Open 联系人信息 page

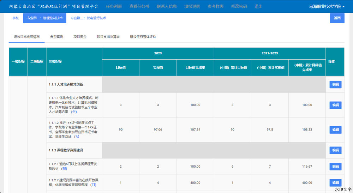167,7
